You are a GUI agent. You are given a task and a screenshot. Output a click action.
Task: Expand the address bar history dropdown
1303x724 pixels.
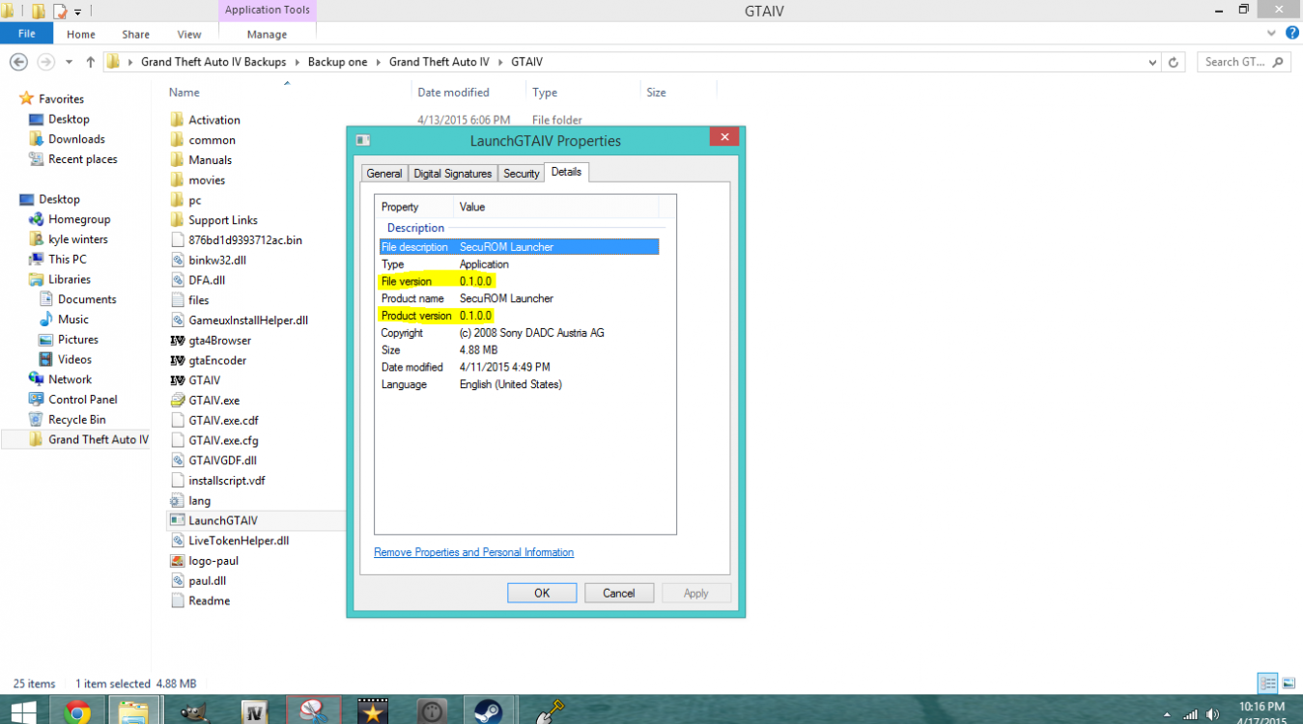coord(1152,62)
